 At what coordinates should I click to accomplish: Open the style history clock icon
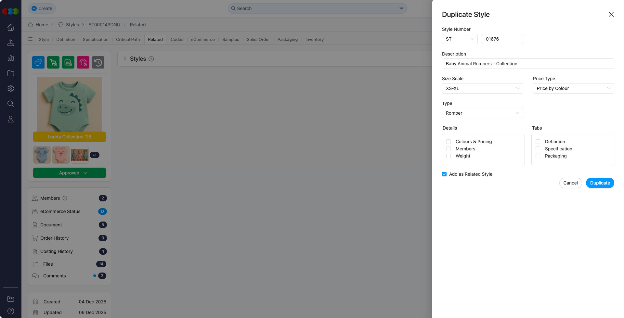click(98, 62)
